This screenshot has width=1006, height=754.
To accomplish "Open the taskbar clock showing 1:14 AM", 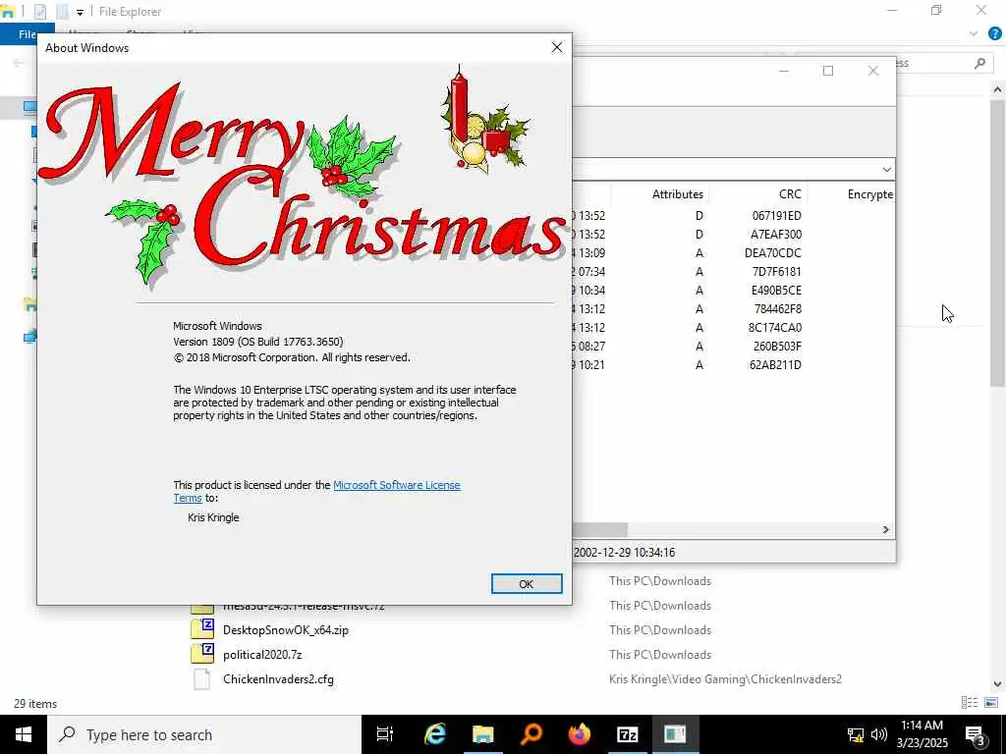I will pyautogui.click(x=922, y=734).
